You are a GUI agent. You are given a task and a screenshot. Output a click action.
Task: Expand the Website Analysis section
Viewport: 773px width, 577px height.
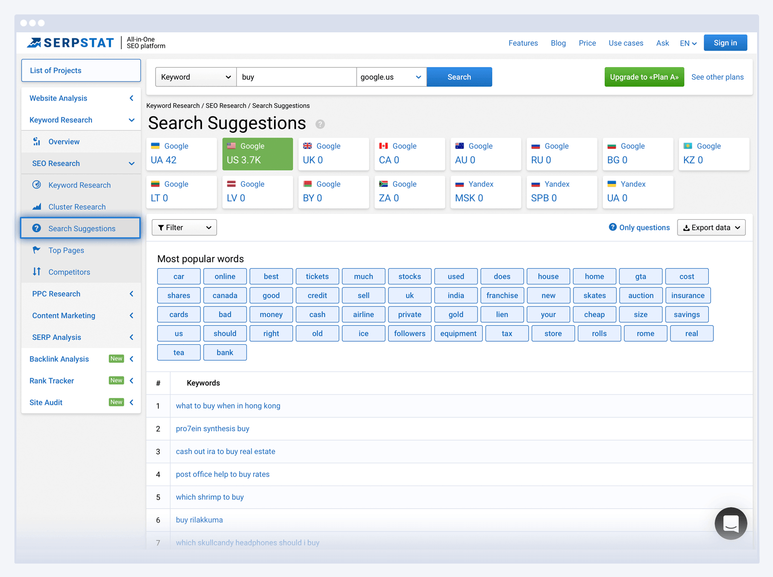pos(81,98)
